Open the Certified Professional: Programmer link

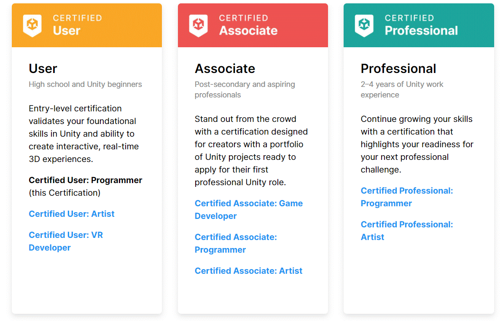pos(406,197)
